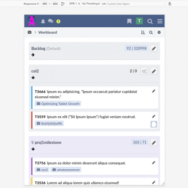Screen dimensions: 188x188
Task: Open the workboard gear settings menu
Action: 159,32
